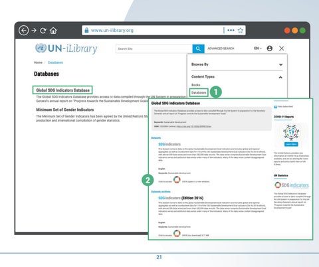Screen dimensions: 319x267
Task: Click the blue button under COVID-19 image
Action: pos(291,144)
